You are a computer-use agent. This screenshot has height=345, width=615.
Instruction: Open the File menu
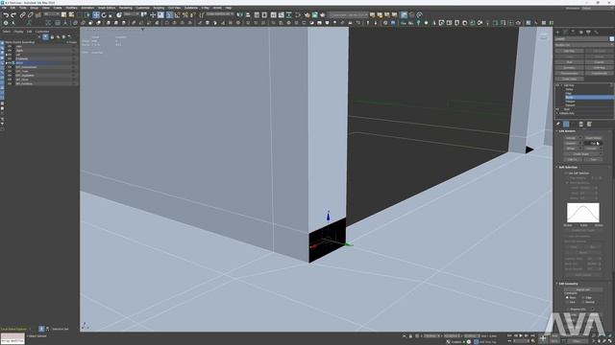point(5,8)
